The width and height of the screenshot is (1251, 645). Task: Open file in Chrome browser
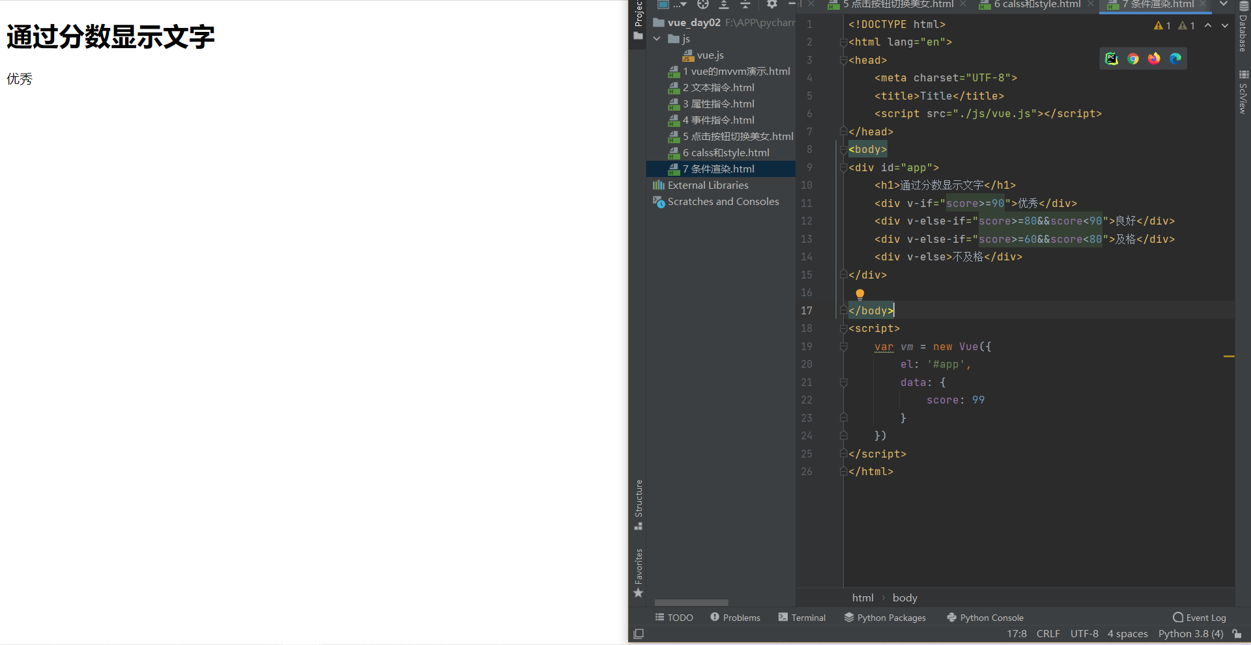1133,59
